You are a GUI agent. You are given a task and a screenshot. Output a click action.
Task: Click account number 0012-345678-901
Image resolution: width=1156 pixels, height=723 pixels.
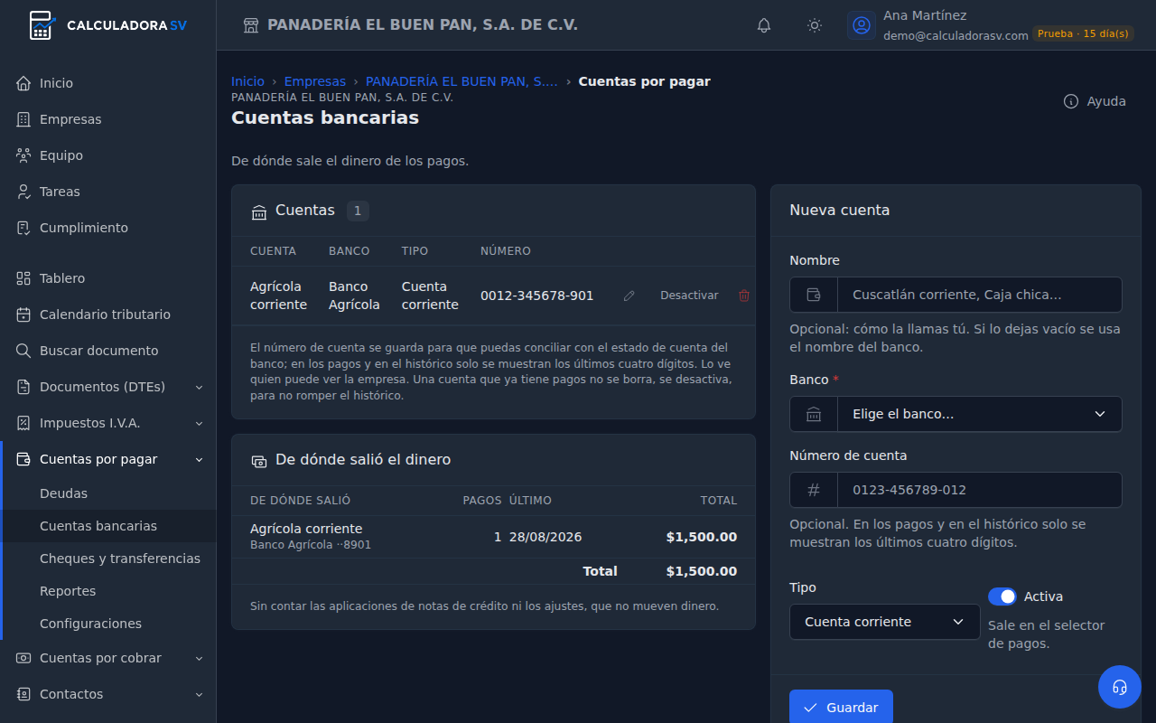coord(537,296)
